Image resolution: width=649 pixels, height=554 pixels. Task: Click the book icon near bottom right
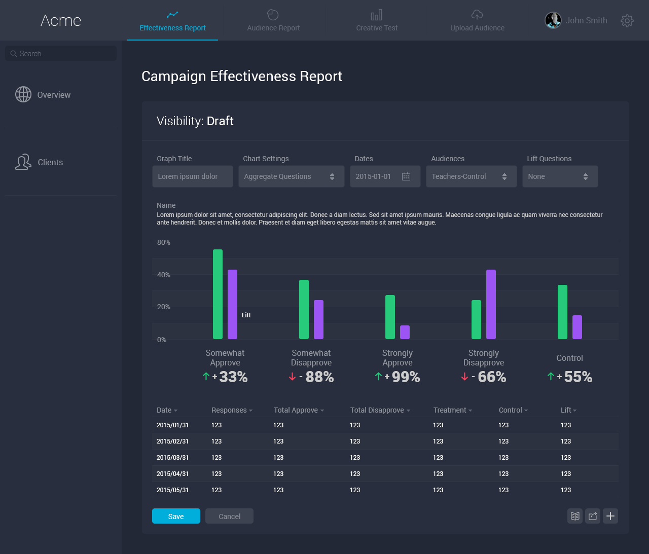[575, 516]
